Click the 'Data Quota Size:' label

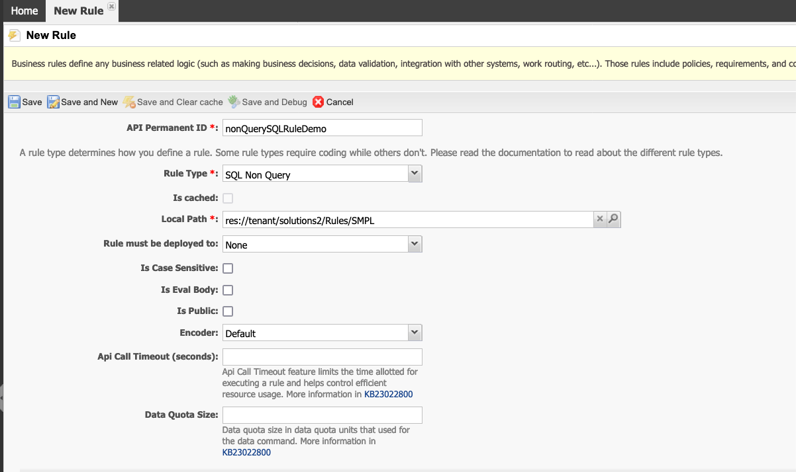181,414
